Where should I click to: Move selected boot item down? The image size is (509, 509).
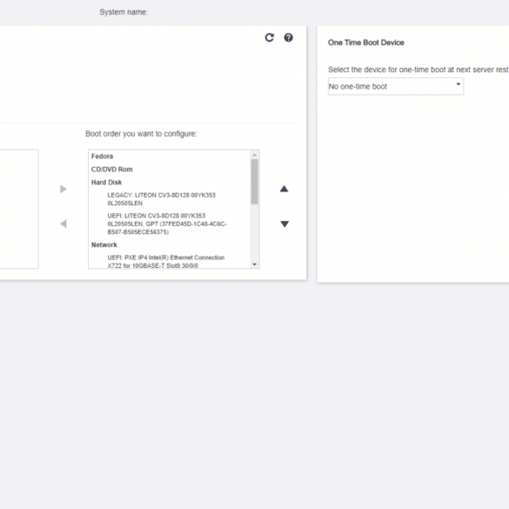[x=285, y=224]
